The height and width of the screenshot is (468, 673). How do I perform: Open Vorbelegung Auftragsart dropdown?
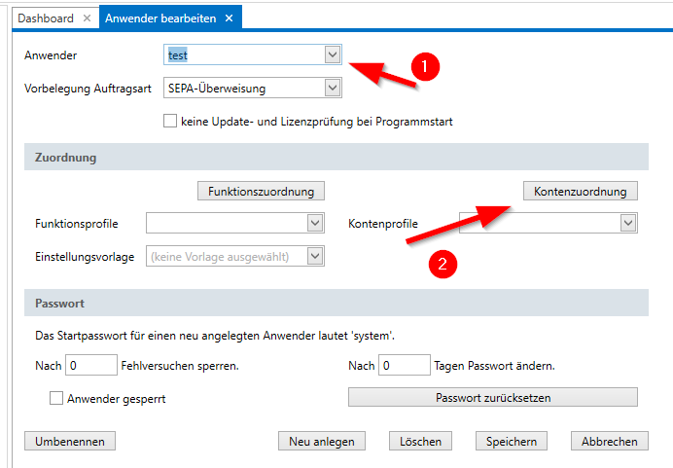[333, 89]
